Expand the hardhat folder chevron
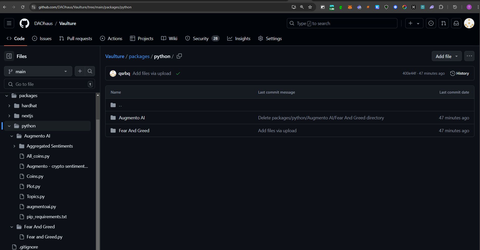This screenshot has height=250, width=480. tap(9, 106)
